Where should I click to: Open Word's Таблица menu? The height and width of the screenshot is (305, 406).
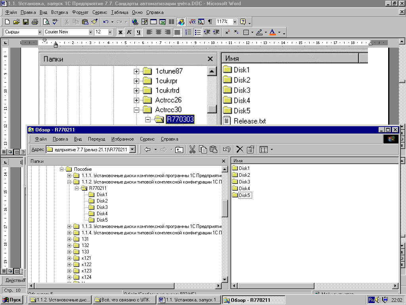pyautogui.click(x=120, y=12)
